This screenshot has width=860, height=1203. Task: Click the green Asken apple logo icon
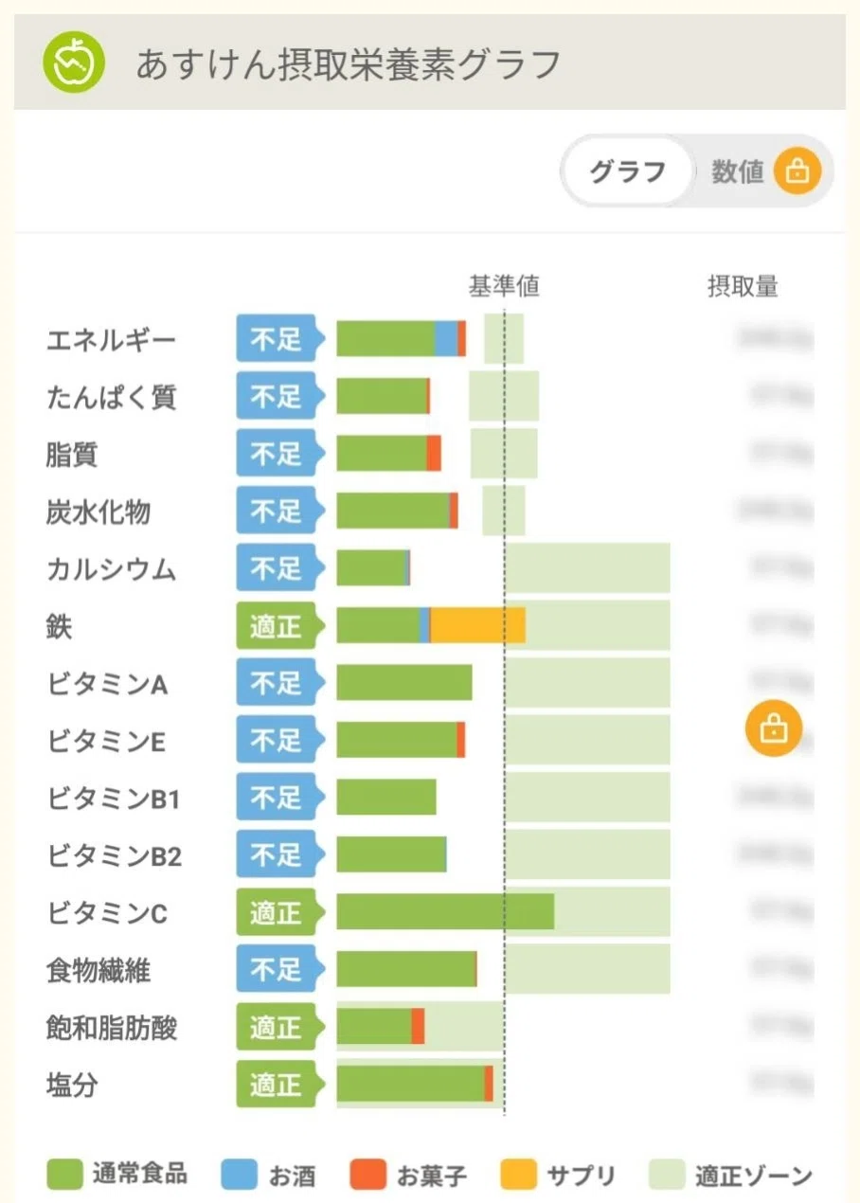click(74, 63)
